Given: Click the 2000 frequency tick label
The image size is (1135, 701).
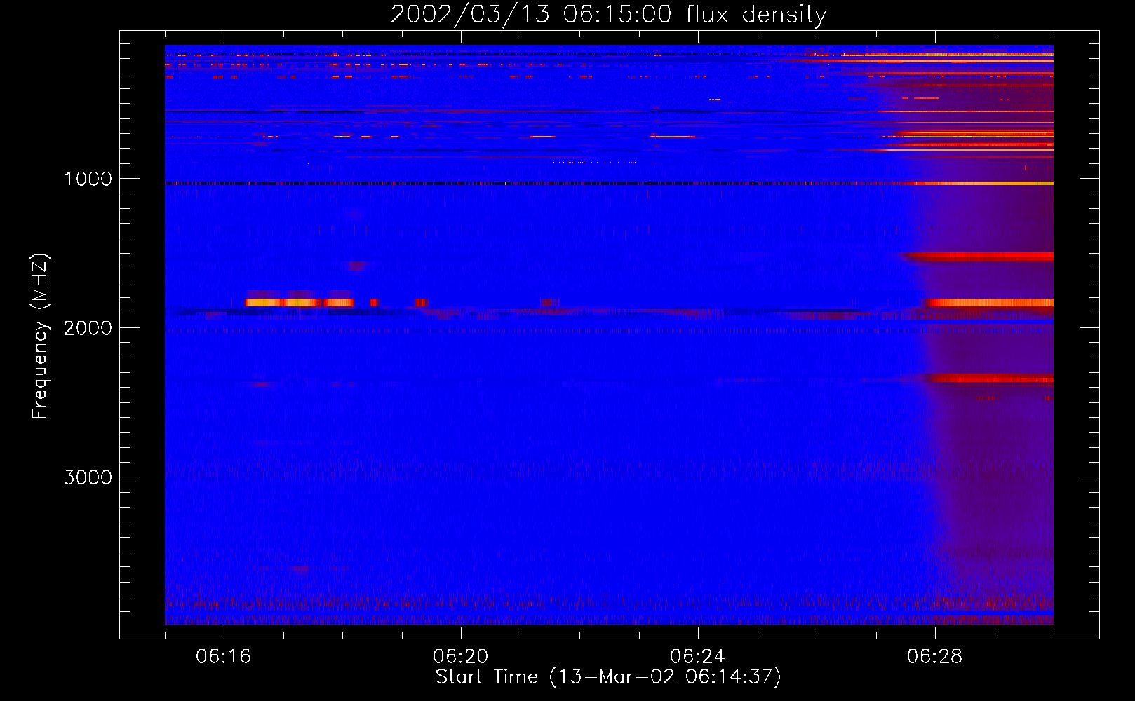Looking at the screenshot, I should click(x=88, y=328).
